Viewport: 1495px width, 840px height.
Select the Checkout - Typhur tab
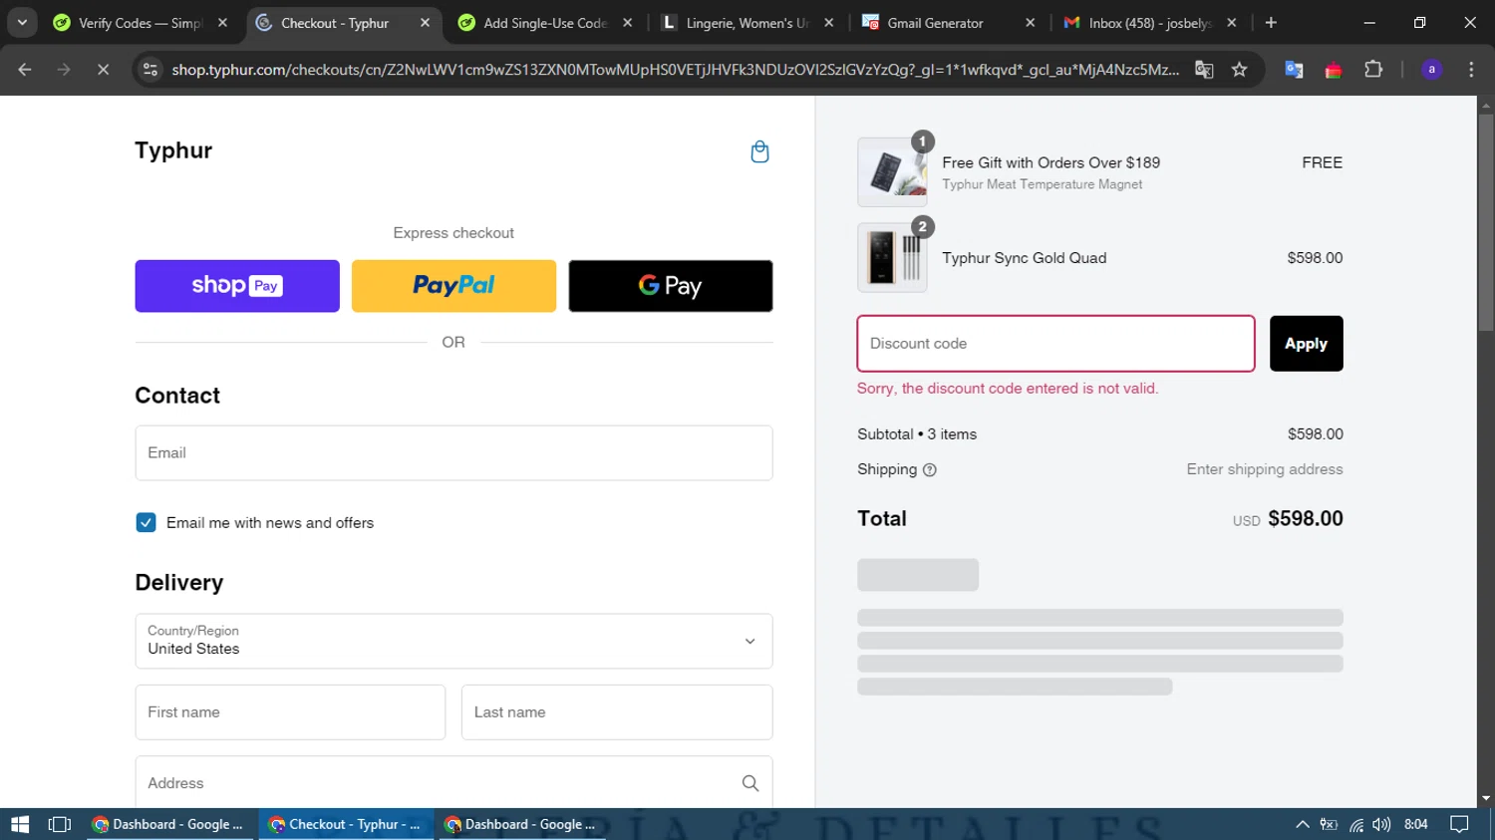(x=342, y=22)
